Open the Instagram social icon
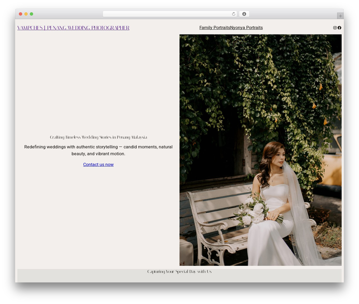 pyautogui.click(x=335, y=28)
